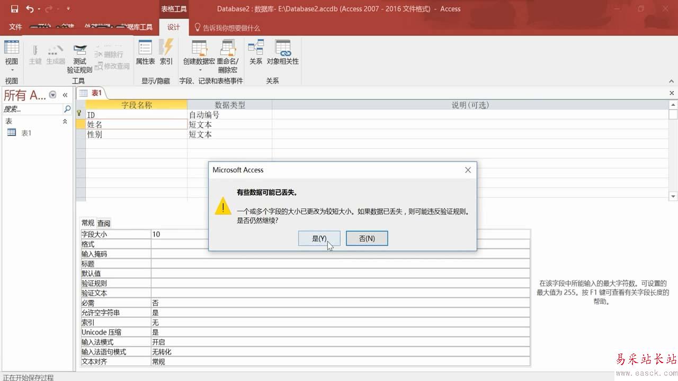Collapse the ribbon with the arrow

[672, 81]
